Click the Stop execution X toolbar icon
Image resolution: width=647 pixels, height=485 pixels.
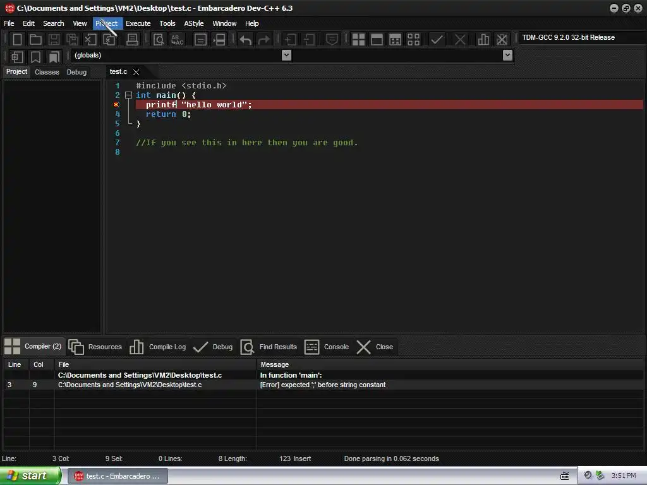tap(460, 40)
